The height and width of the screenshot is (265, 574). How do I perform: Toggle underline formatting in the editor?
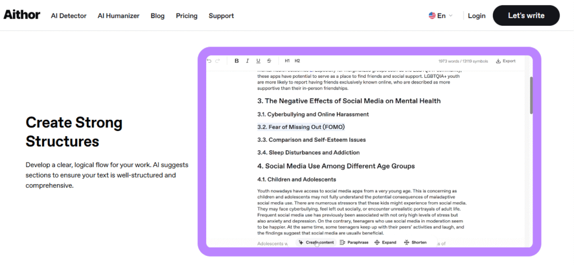258,61
